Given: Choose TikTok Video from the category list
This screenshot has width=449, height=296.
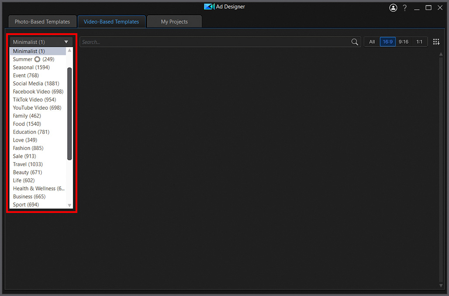Looking at the screenshot, I should (x=35, y=100).
